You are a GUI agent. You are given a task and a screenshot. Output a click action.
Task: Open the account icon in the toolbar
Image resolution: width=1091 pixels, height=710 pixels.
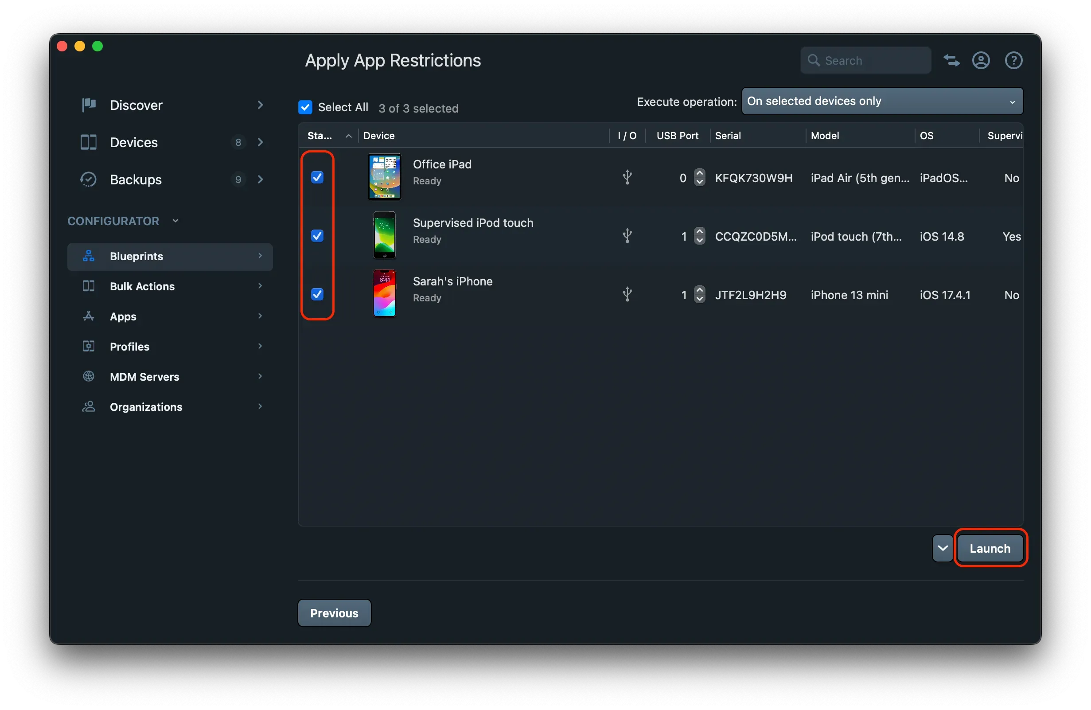[x=981, y=60]
